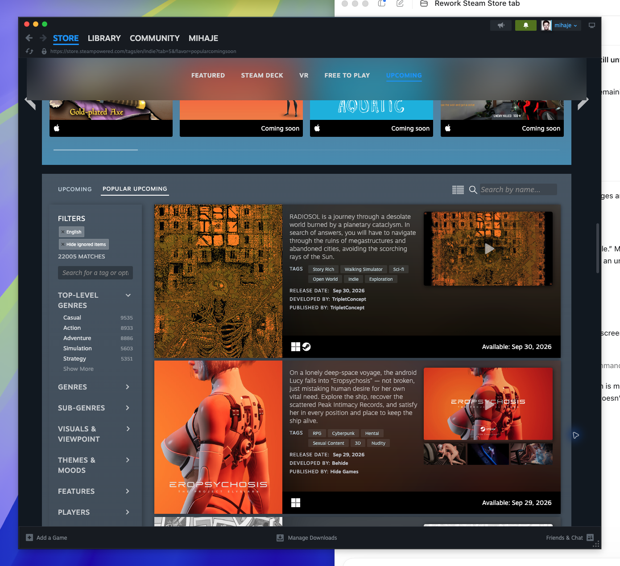Viewport: 620px width, 566px height.
Task: Click the forward navigation arrow in Steam
Action: tap(43, 38)
